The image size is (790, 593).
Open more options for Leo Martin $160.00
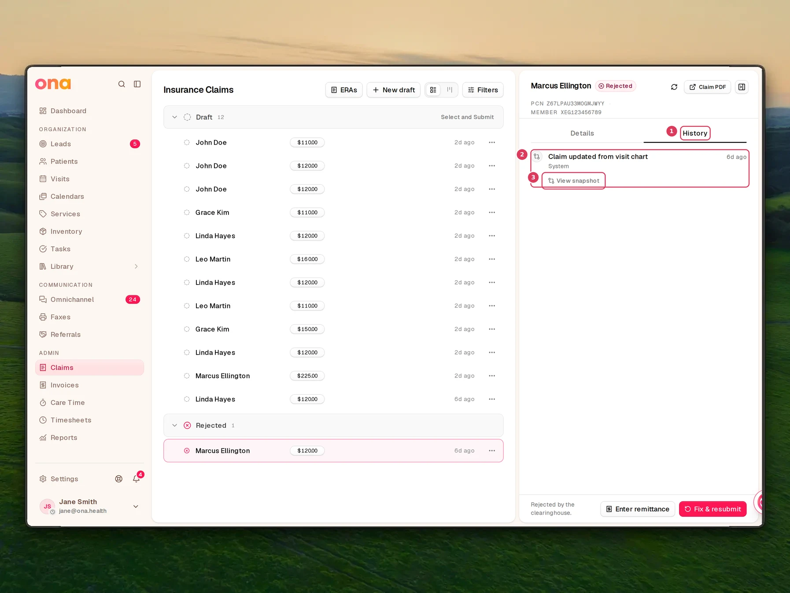click(x=492, y=259)
